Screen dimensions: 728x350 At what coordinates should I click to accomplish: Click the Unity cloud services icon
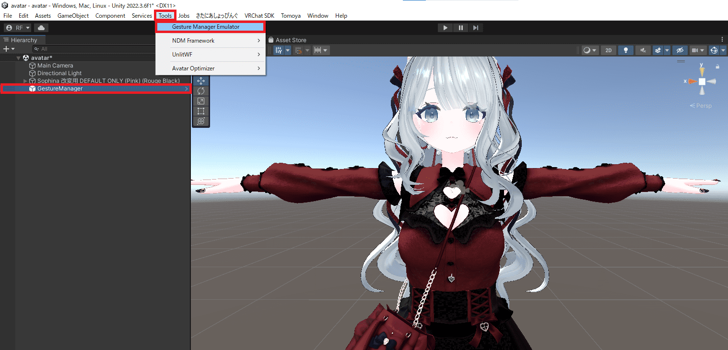[41, 27]
